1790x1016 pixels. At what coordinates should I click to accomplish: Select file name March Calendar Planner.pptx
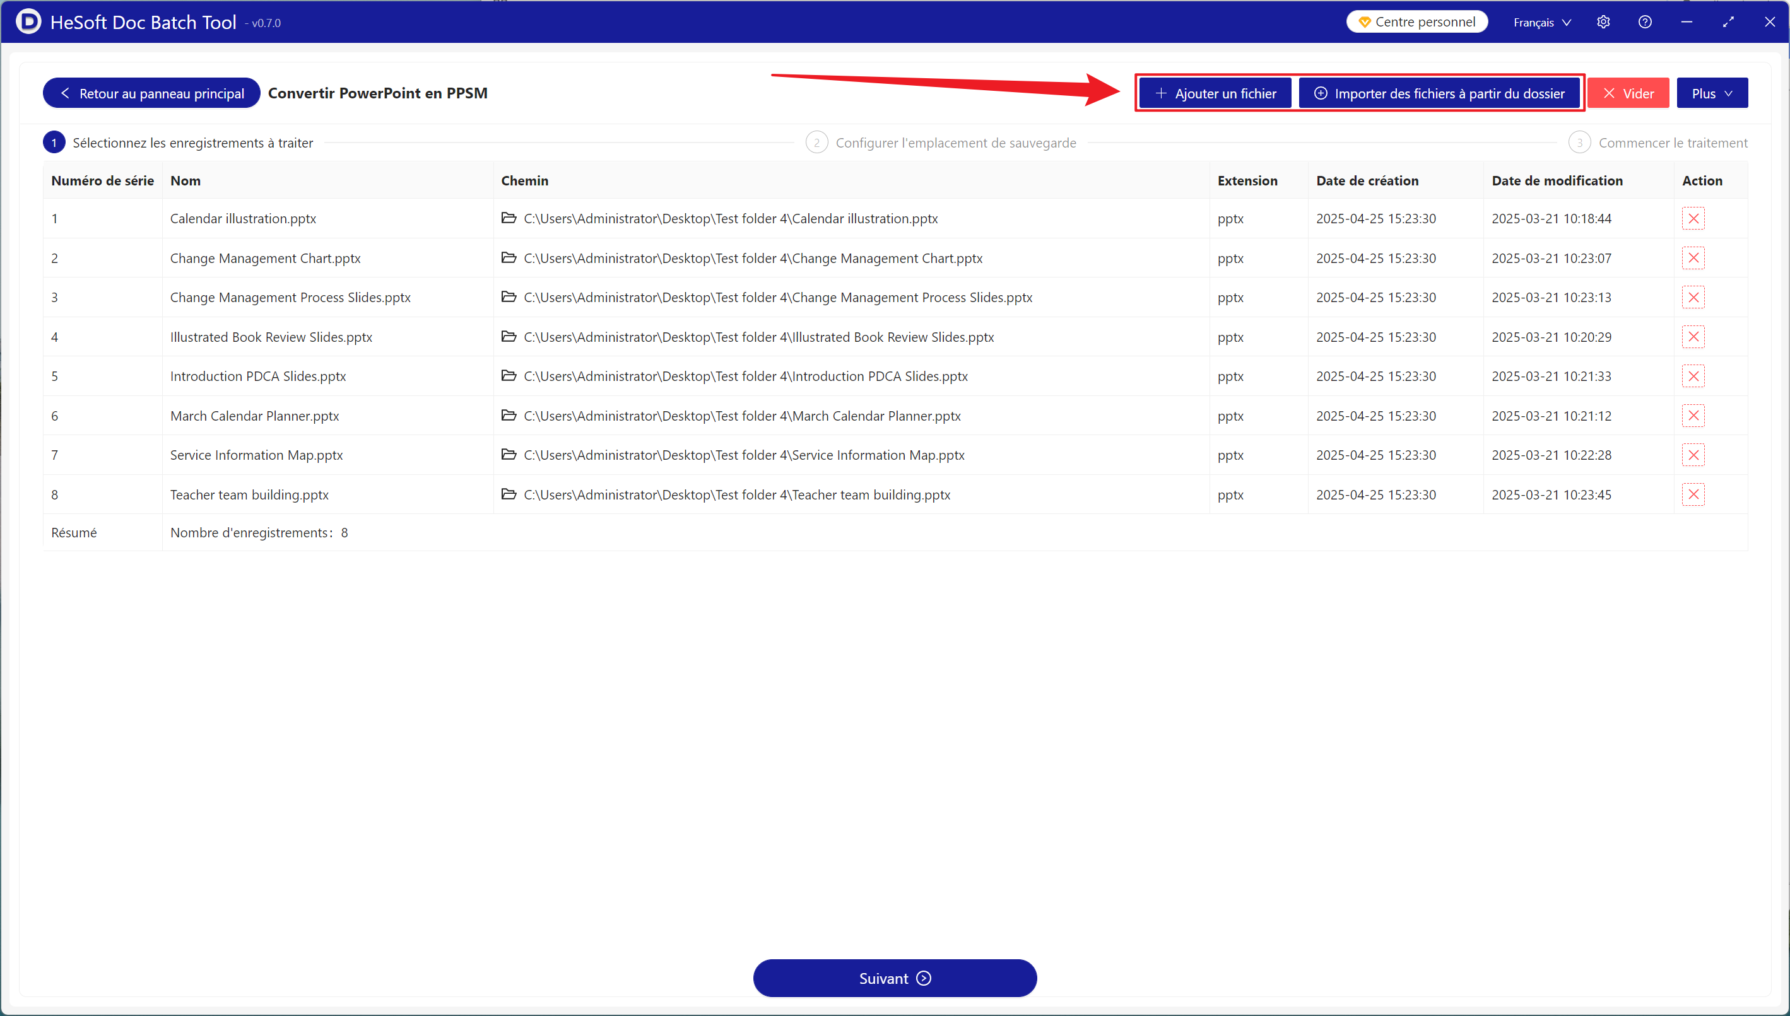tap(255, 416)
